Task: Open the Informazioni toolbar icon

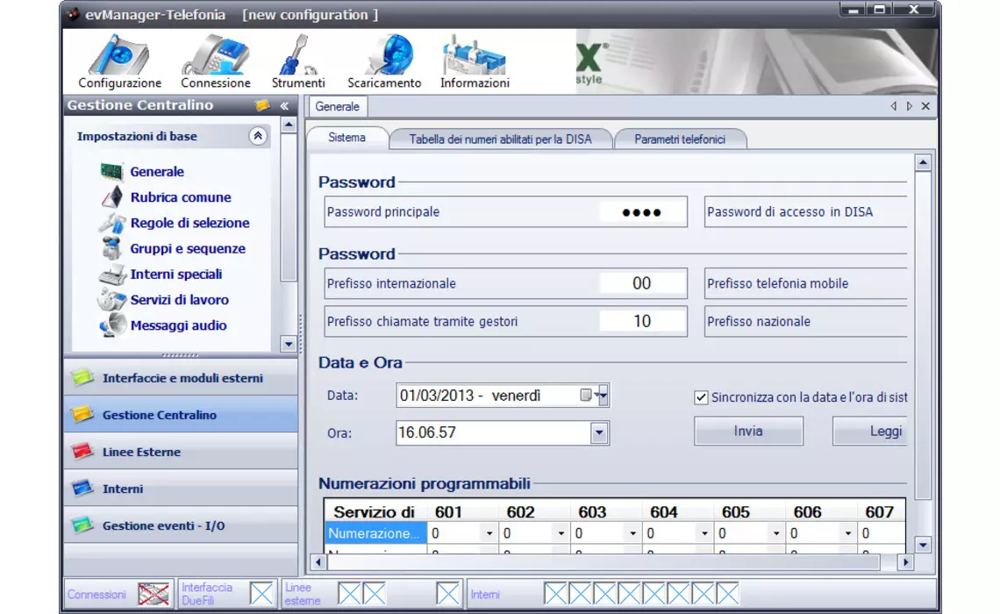Action: click(475, 55)
